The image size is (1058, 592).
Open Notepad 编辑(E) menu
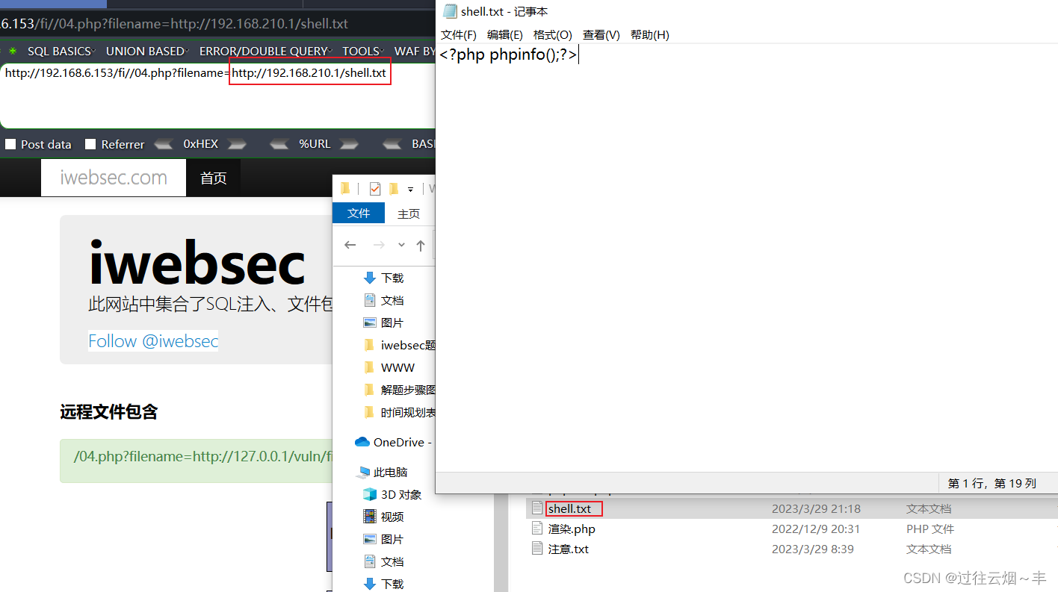(x=505, y=35)
